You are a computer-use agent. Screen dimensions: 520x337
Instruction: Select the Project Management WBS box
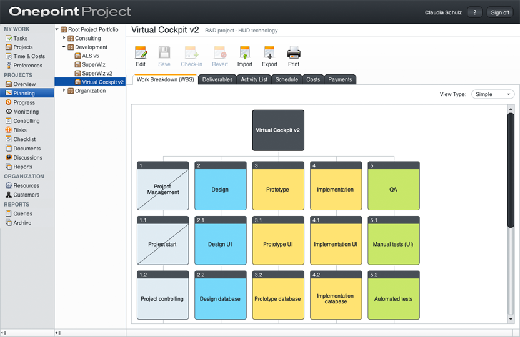[163, 186]
